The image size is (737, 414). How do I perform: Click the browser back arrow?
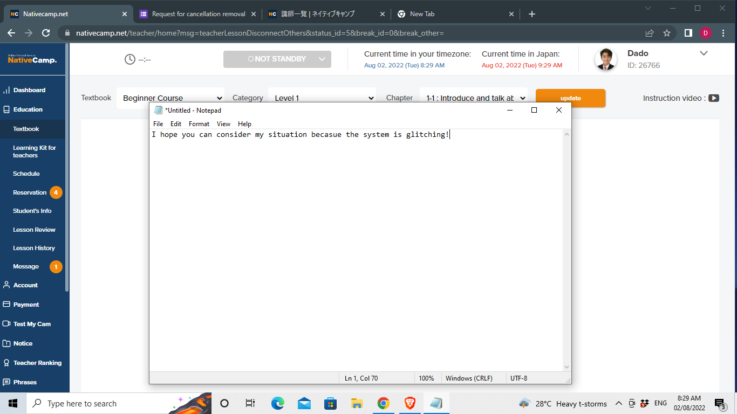11,33
